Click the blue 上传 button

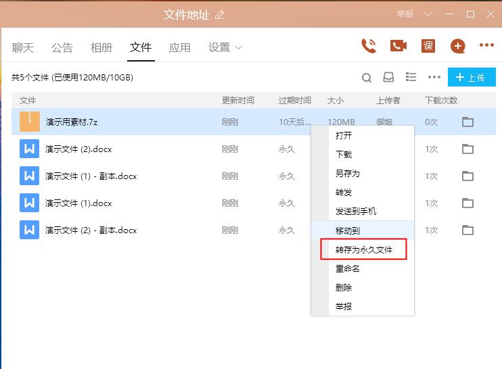pyautogui.click(x=472, y=77)
